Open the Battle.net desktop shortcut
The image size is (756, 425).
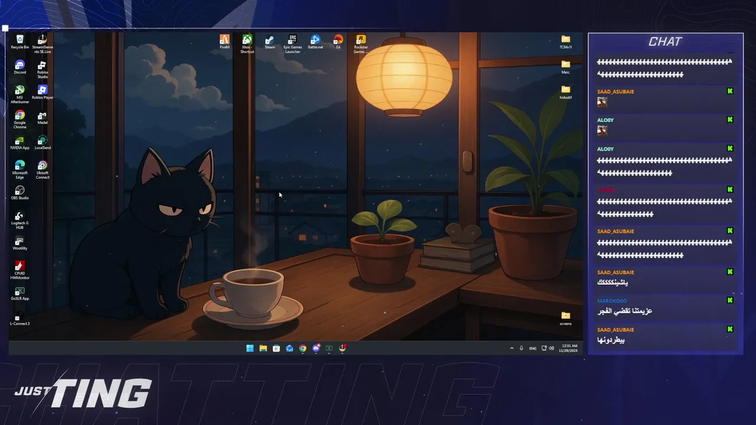coord(315,42)
